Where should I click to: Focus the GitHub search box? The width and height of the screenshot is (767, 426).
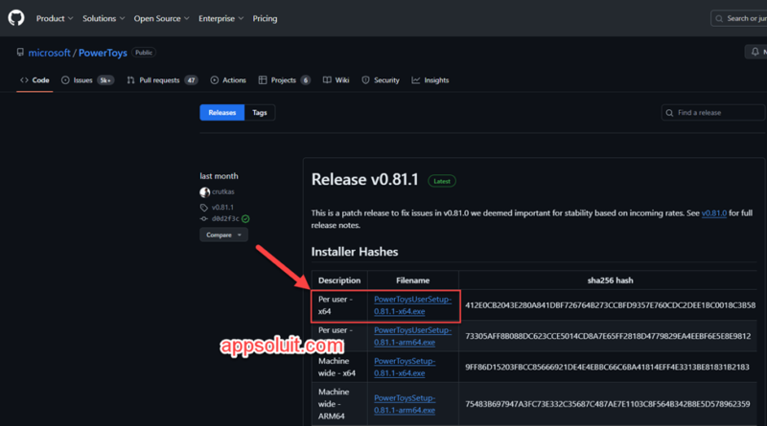coord(739,18)
